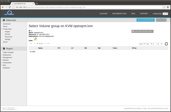Viewport: 171px width, 112px height.
Task: Close the openQRM Server tab
Action: (x=33, y=4)
